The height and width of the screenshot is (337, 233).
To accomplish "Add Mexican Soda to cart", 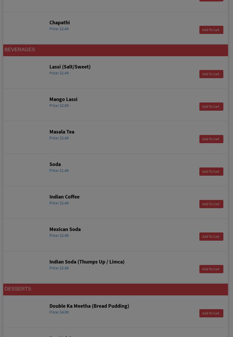I will (x=211, y=237).
